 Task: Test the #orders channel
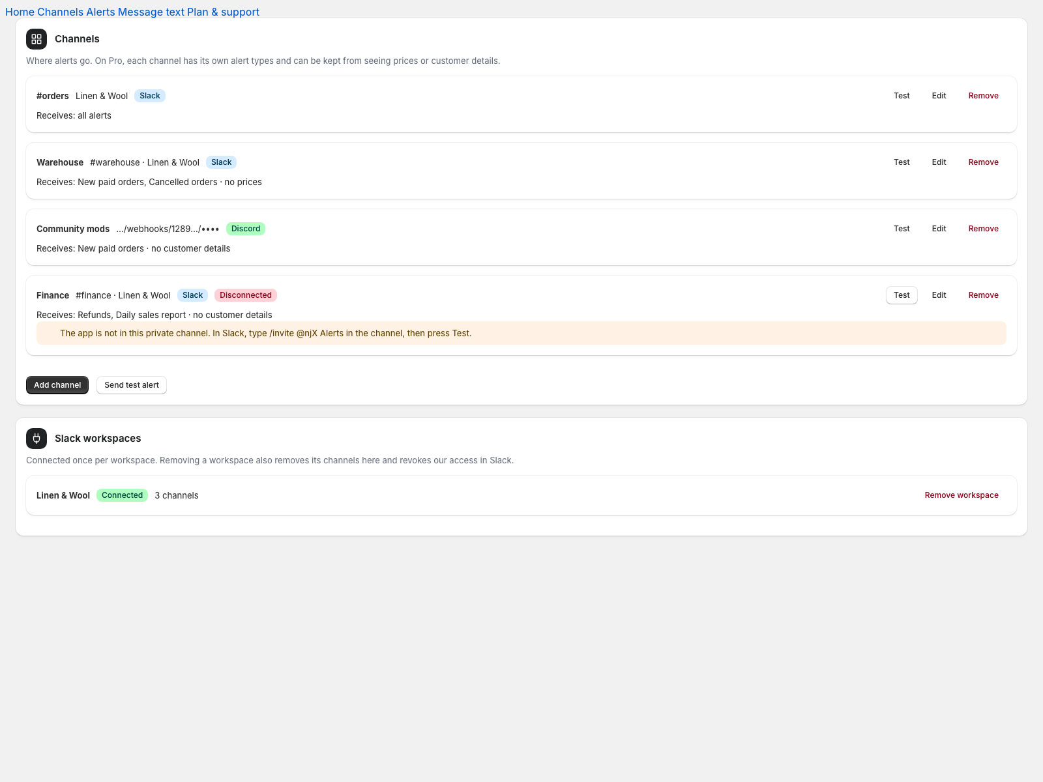click(x=902, y=96)
